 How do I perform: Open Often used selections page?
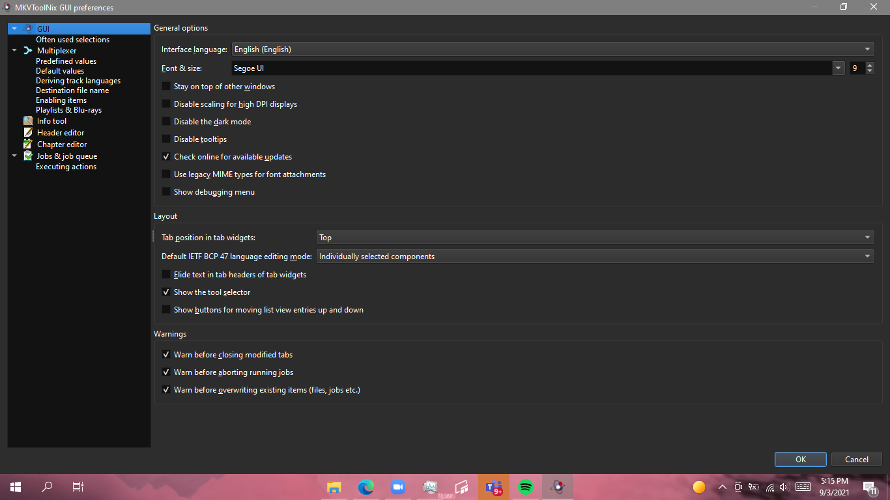point(72,40)
